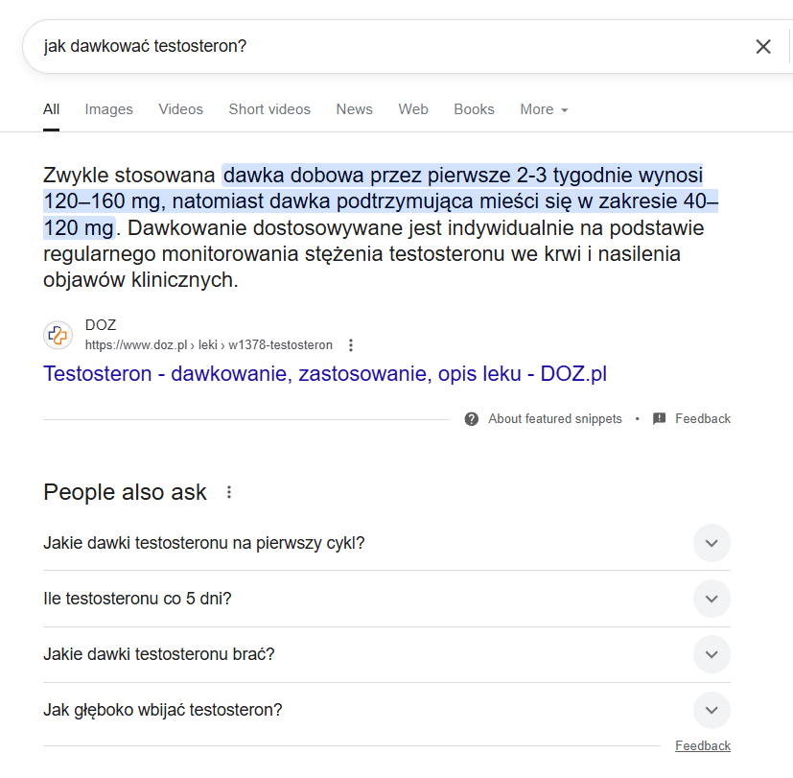The image size is (793, 778).
Task: Open the DOZ.pl Testosteron dawkowanie result link
Action: (x=325, y=374)
